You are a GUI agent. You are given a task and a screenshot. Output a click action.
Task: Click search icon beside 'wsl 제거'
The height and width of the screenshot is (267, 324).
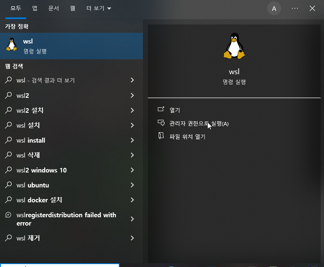tap(8, 238)
